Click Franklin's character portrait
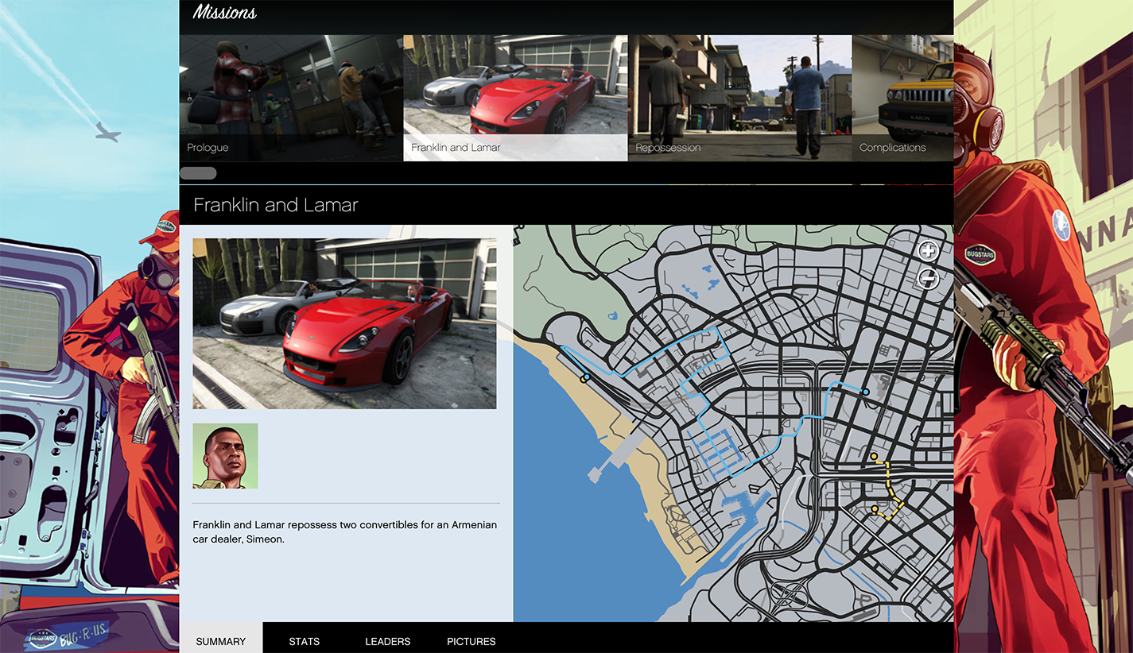The width and height of the screenshot is (1133, 653). (225, 456)
